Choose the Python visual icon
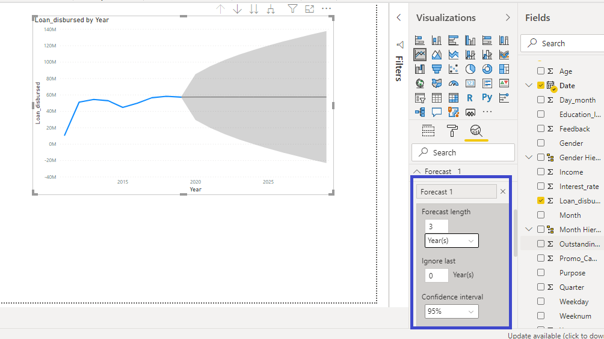Screen dimensions: 604x339 tap(487, 97)
